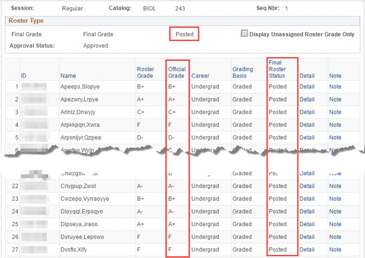This screenshot has height=258, width=365.
Task: Click the Detail column header
Action: 307,76
